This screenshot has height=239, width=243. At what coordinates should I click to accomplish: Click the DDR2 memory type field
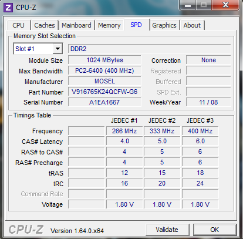click(149, 49)
